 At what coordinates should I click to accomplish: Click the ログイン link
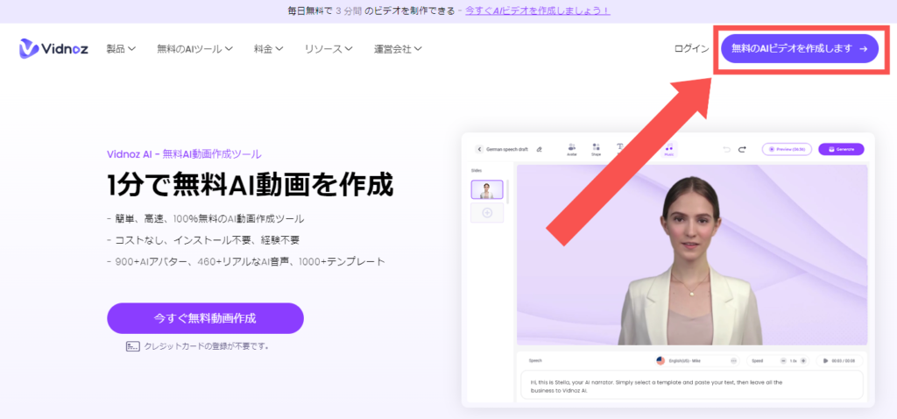(692, 49)
